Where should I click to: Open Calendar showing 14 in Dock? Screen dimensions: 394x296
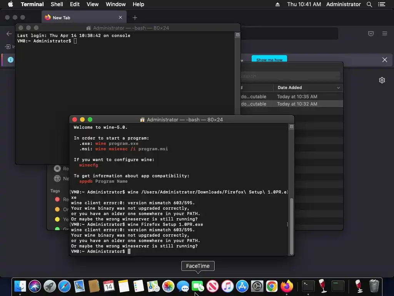109,286
